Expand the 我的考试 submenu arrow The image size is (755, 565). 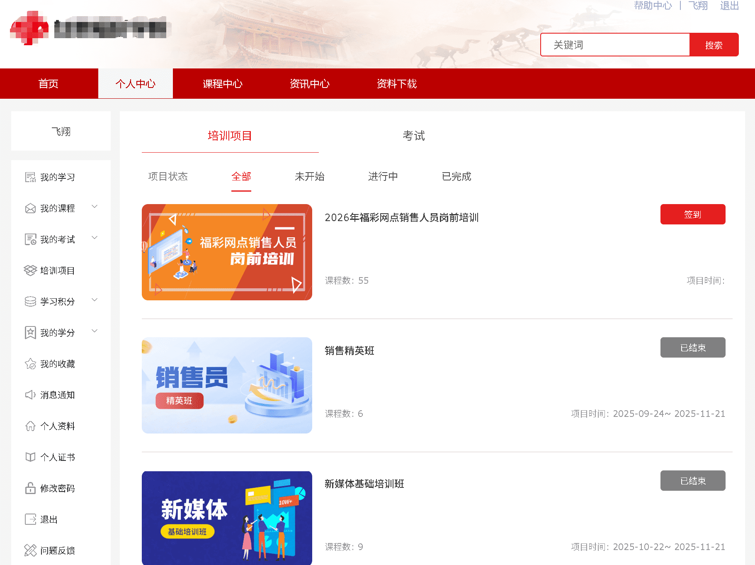click(x=95, y=238)
